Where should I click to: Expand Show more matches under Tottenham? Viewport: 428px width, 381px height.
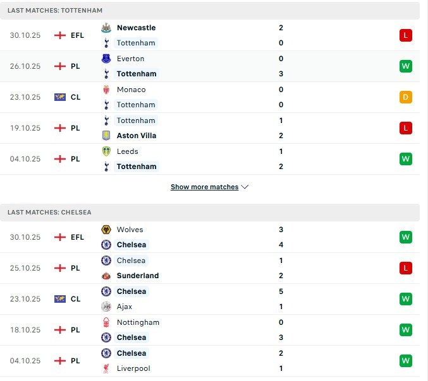click(x=204, y=187)
